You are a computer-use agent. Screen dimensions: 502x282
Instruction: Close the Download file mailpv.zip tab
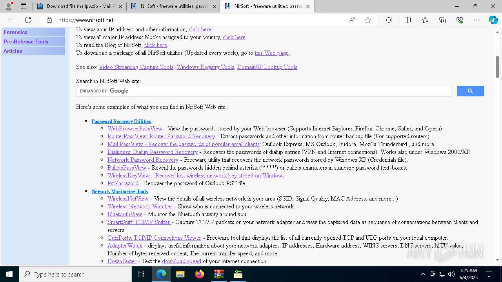[x=120, y=6]
